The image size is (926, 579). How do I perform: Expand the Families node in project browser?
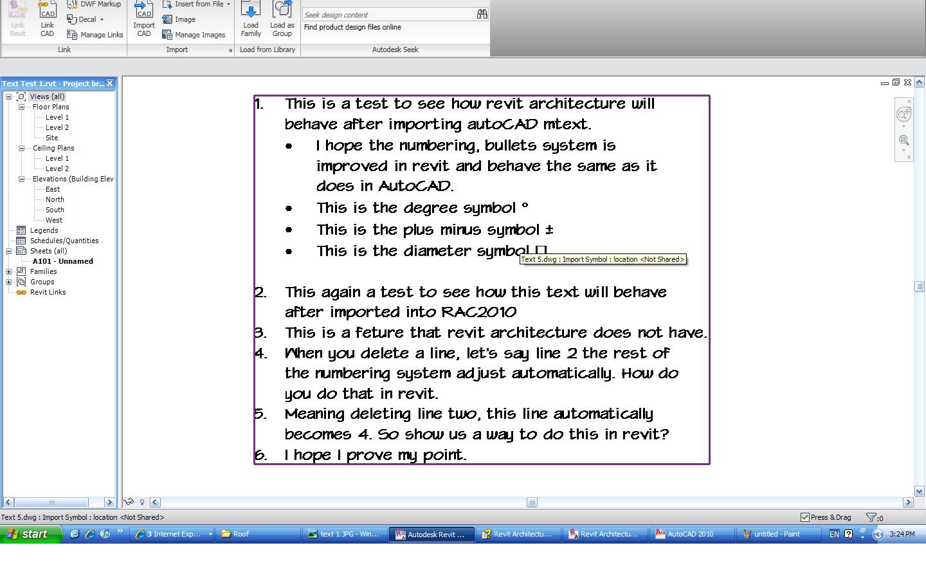[9, 271]
